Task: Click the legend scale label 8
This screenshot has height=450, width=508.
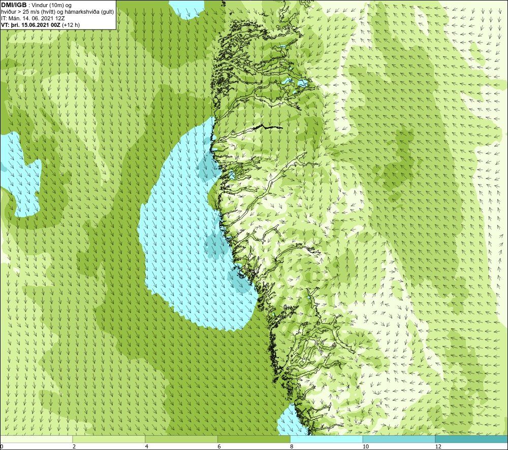Action: pos(292,446)
